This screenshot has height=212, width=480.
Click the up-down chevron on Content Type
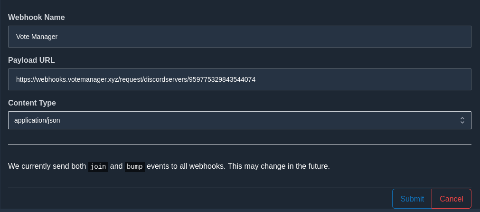[x=462, y=120]
